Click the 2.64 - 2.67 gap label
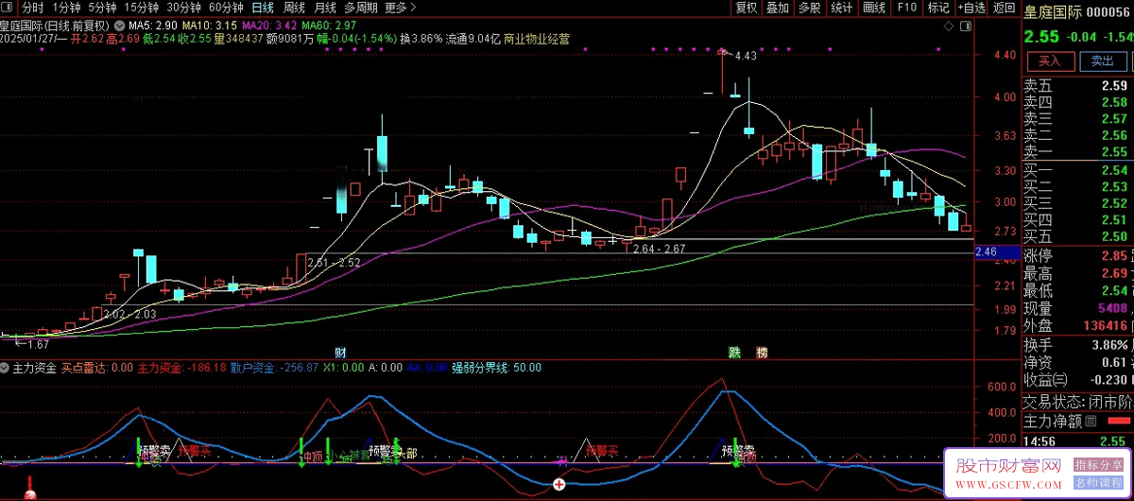This screenshot has height=501, width=1134. coord(659,249)
